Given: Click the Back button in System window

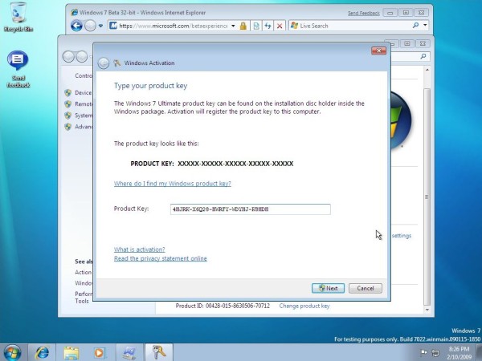Looking at the screenshot, I should [x=68, y=56].
